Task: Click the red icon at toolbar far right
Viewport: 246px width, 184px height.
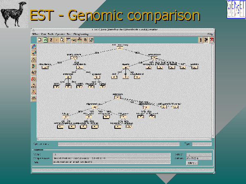Action: point(212,40)
